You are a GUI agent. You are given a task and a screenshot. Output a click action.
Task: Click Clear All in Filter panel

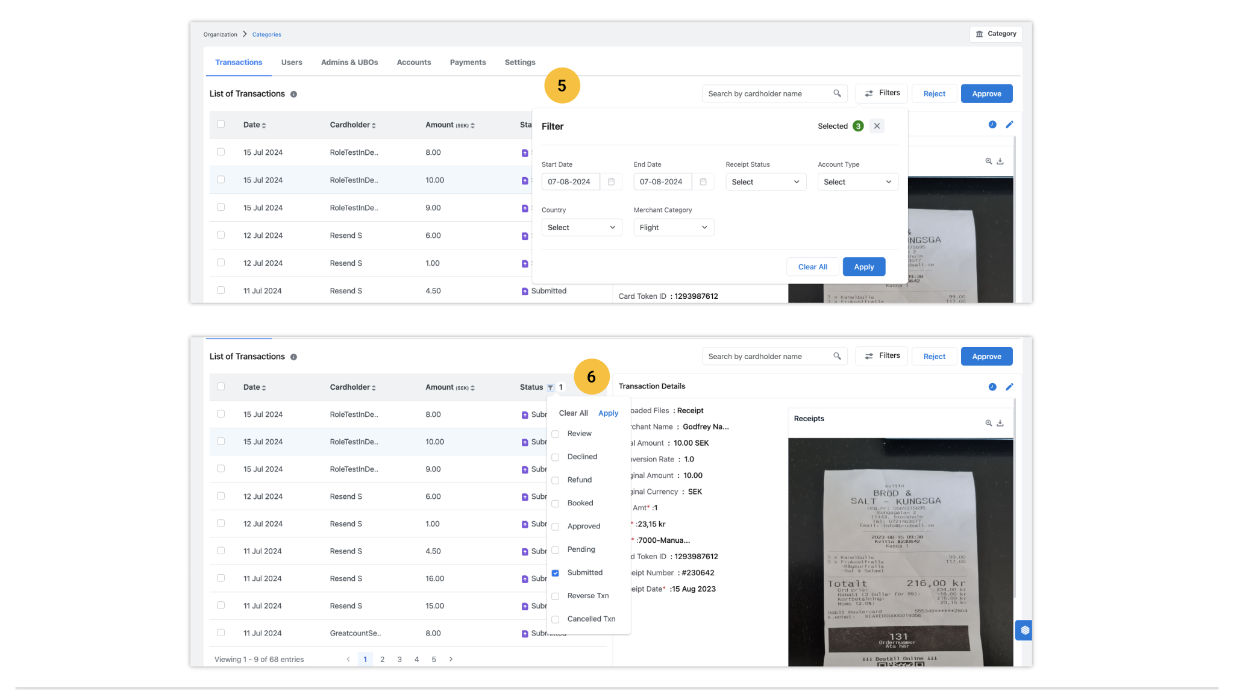812,267
